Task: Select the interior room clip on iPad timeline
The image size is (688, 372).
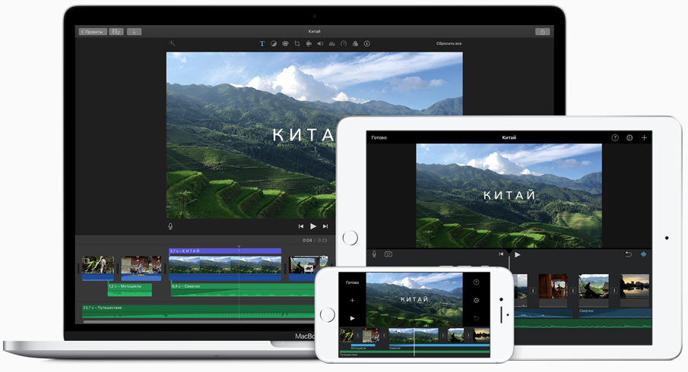Action: 553,289
